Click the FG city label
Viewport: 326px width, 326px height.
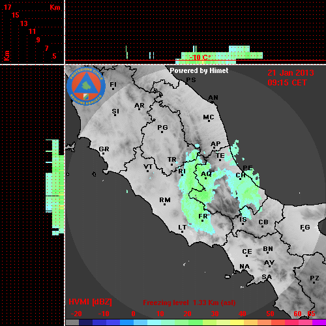305,228
